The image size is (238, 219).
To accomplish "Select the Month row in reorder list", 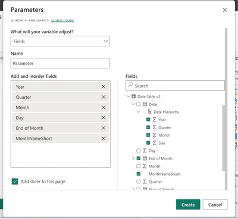I will click(61, 107).
